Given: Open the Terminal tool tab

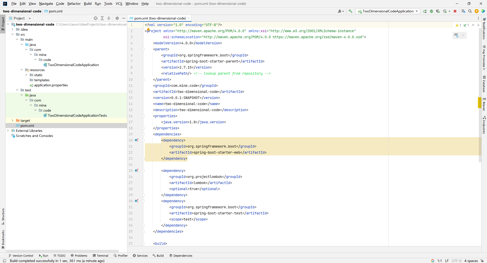Looking at the screenshot, I should click(100, 256).
